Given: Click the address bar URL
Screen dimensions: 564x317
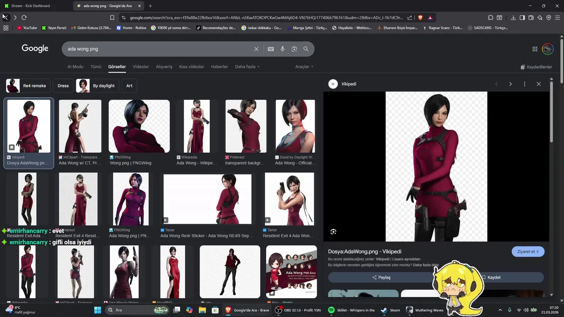Looking at the screenshot, I should (x=266, y=18).
